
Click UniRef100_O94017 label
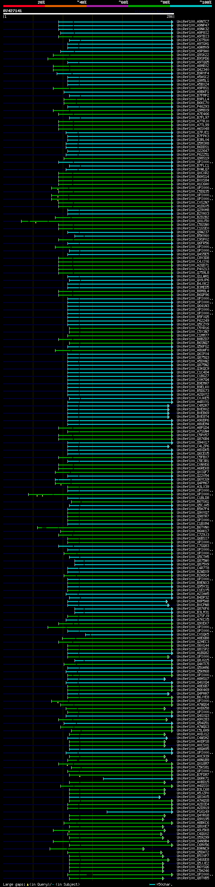click(193, 442)
